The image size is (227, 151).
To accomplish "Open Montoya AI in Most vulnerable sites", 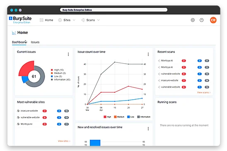I will click(27, 124).
